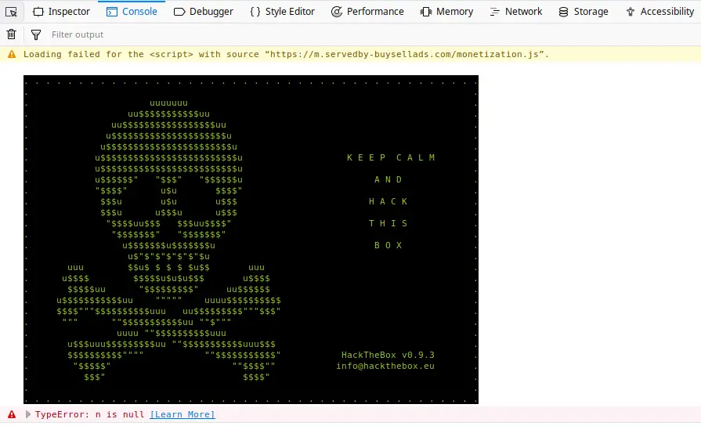Click the red error icon
Viewport: 701px width, 426px height.
[12, 414]
